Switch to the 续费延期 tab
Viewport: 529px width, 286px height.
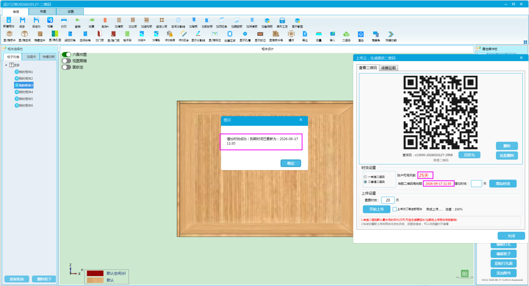(388, 68)
